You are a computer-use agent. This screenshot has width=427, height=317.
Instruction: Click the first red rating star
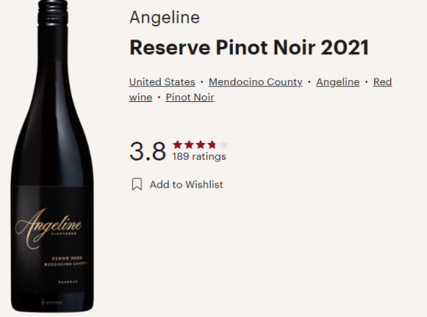(177, 145)
